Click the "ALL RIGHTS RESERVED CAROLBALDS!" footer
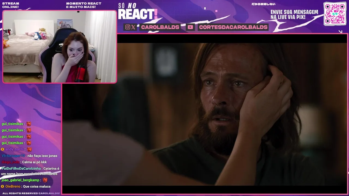The image size is (349, 196). pyautogui.click(x=31, y=193)
